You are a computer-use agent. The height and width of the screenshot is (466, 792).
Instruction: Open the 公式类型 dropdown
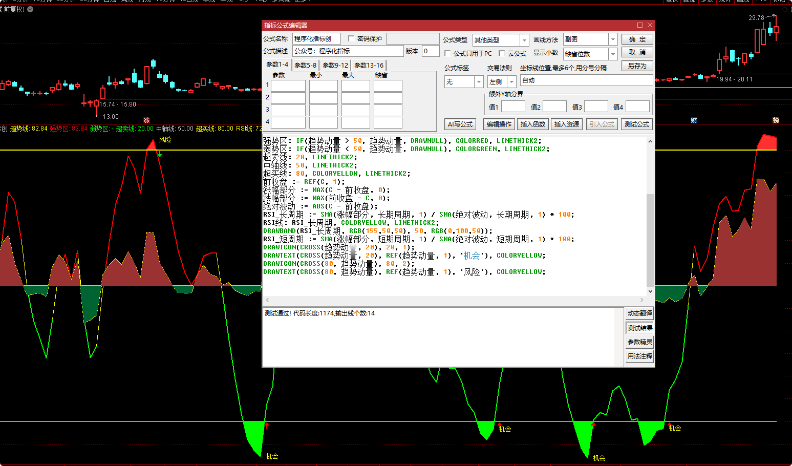(x=524, y=40)
